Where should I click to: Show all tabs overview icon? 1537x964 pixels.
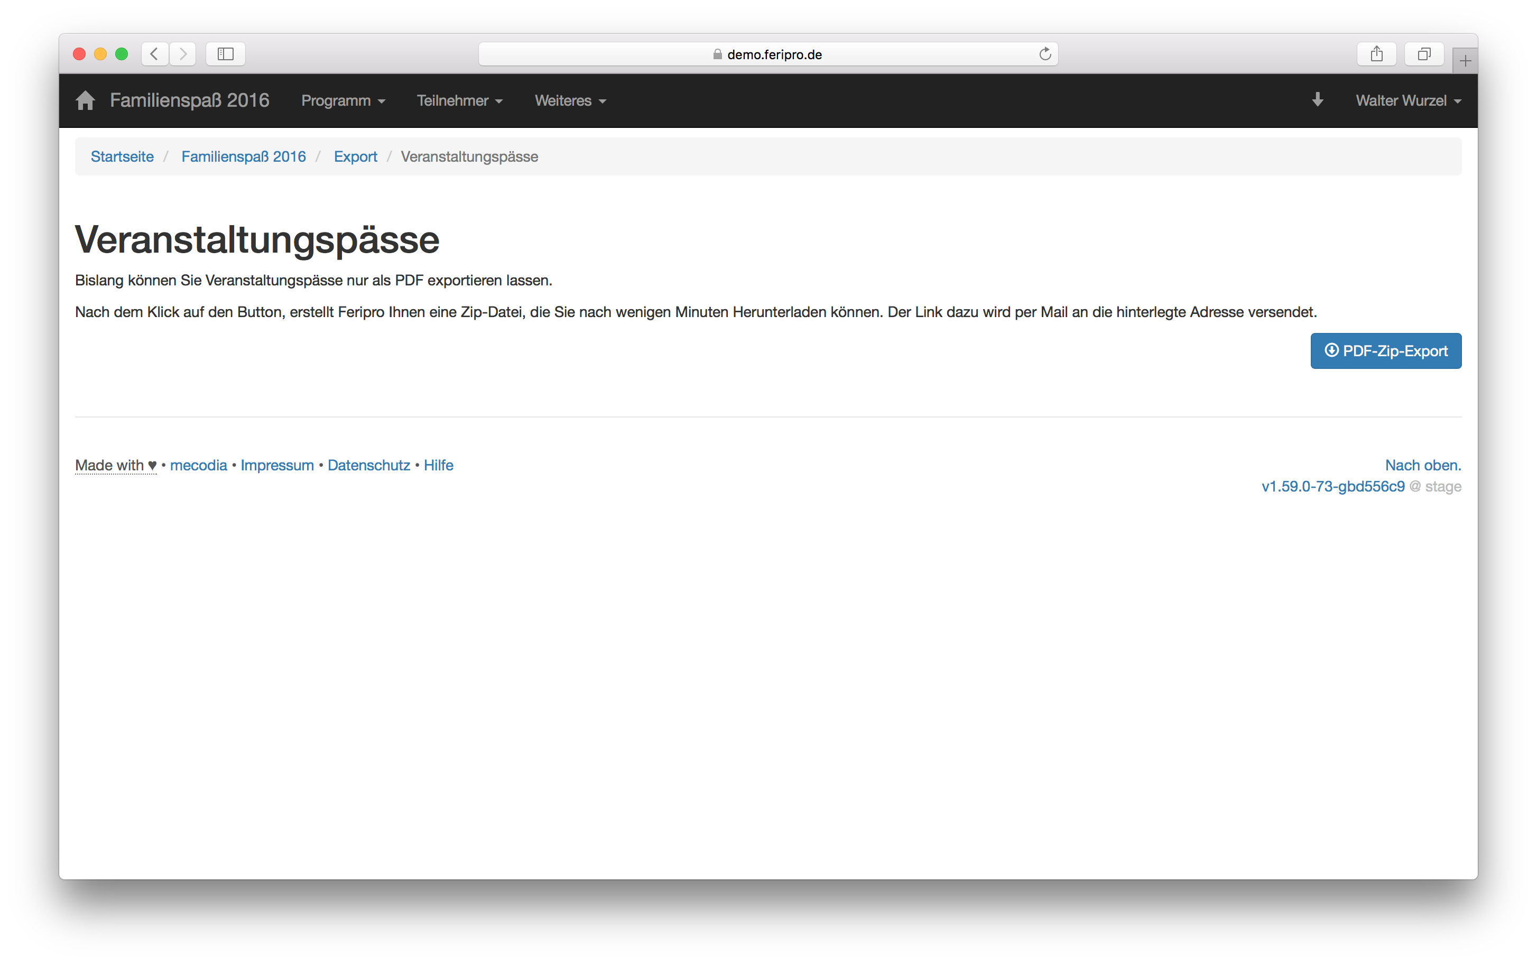[x=1423, y=54]
